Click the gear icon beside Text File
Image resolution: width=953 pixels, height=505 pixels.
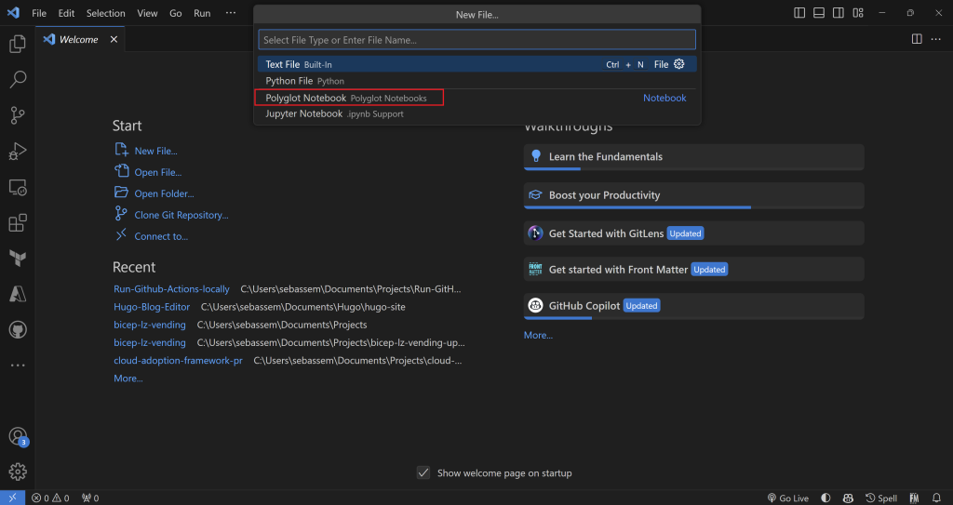[x=679, y=64]
